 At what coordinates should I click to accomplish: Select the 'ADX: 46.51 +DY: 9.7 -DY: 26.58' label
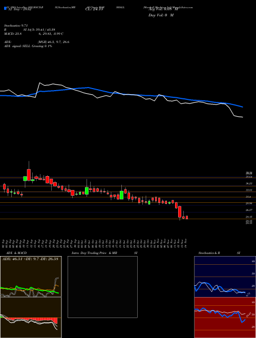pyautogui.click(x=30, y=259)
